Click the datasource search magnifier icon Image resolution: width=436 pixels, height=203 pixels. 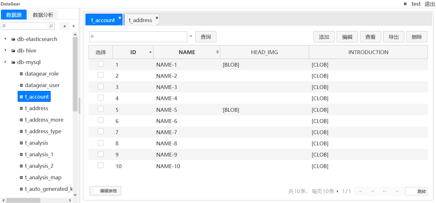51,26
